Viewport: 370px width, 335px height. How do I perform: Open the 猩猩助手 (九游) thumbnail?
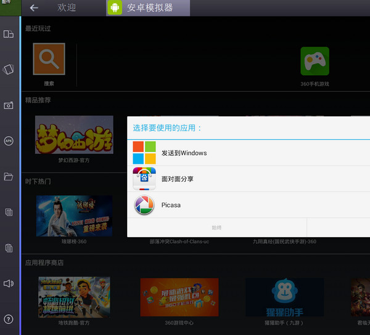click(284, 297)
